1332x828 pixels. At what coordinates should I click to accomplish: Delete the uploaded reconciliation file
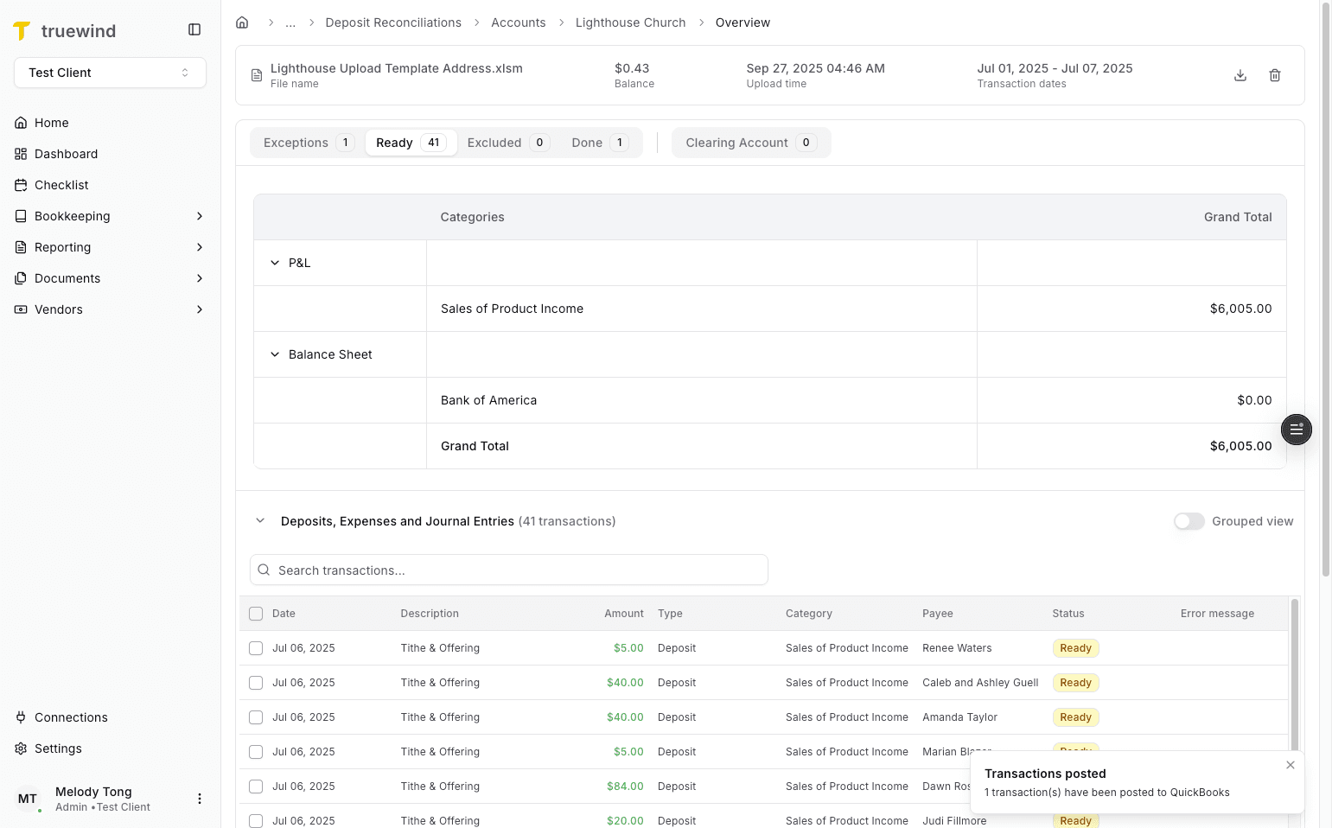click(1275, 75)
